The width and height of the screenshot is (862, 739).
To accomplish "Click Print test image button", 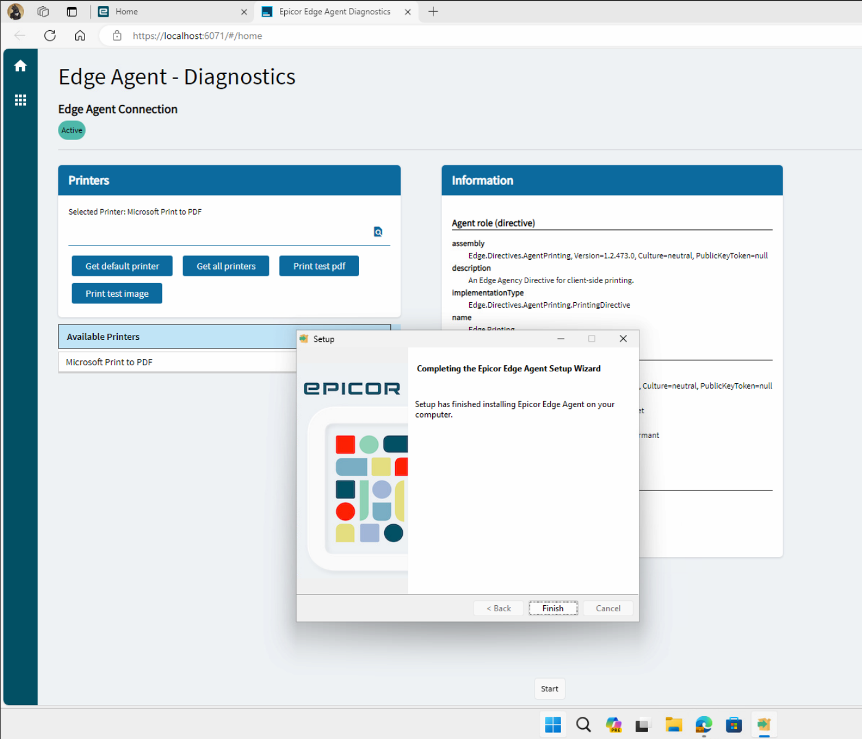I will [117, 294].
